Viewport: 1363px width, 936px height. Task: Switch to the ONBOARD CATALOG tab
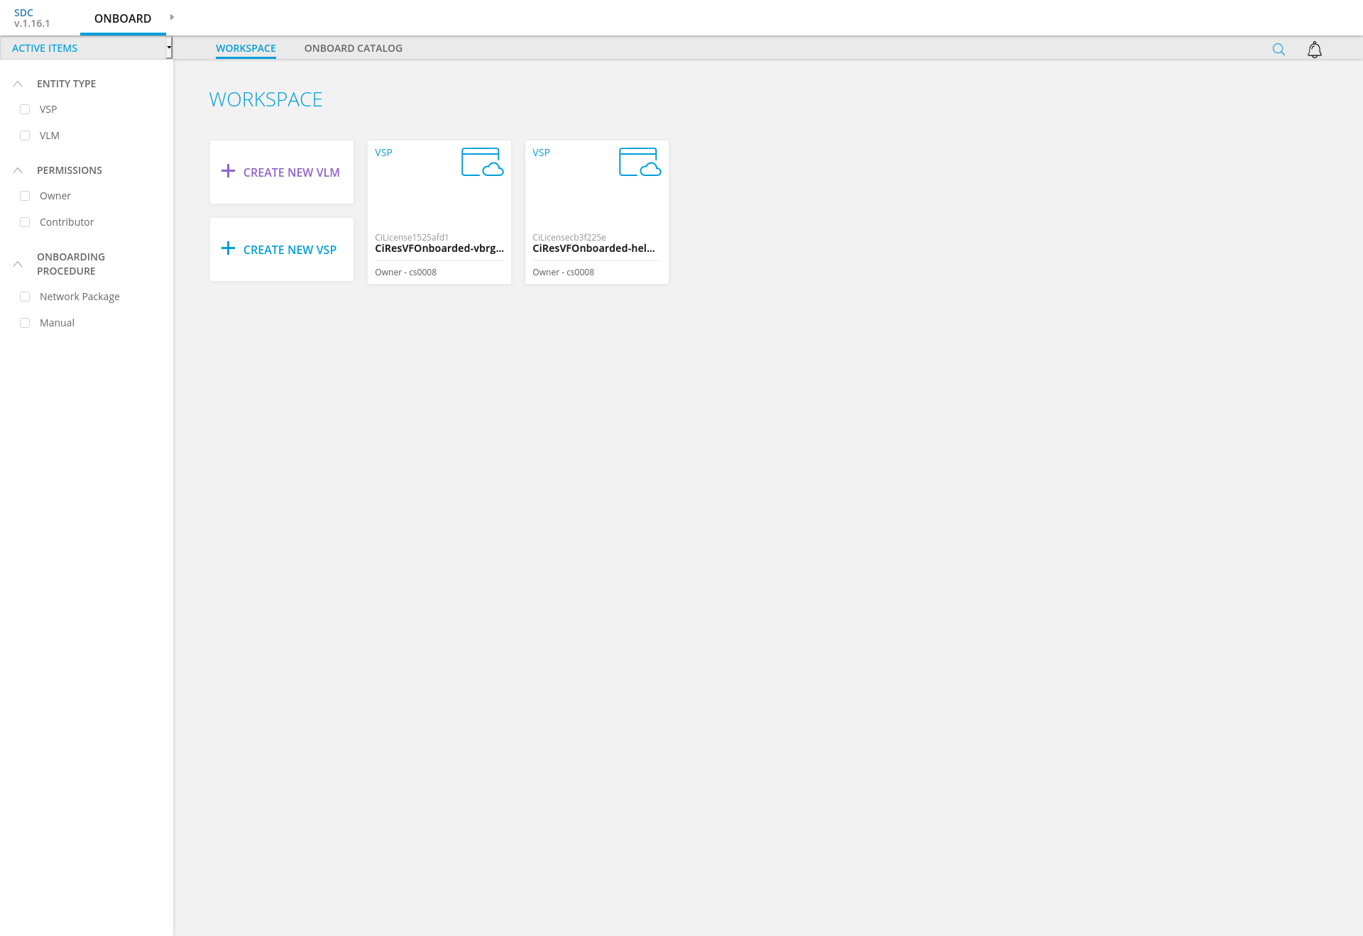(353, 48)
